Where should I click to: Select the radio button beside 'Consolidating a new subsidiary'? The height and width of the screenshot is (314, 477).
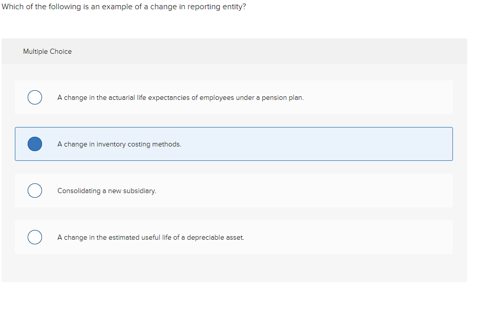[x=34, y=190]
